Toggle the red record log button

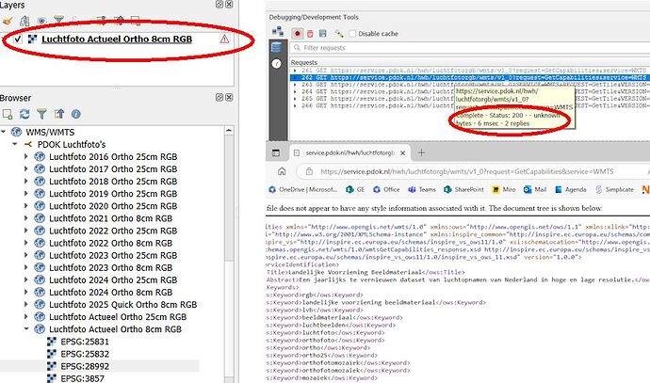pos(298,34)
